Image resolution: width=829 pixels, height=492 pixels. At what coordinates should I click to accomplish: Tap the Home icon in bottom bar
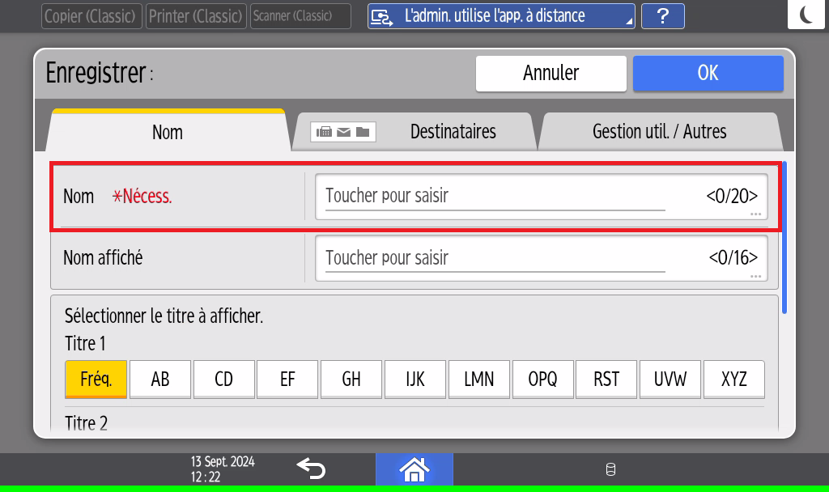pyautogui.click(x=414, y=469)
